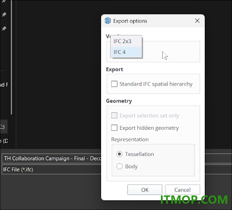This screenshot has width=232, height=210.
Task: Click the Representation label
Action: [x=130, y=139]
